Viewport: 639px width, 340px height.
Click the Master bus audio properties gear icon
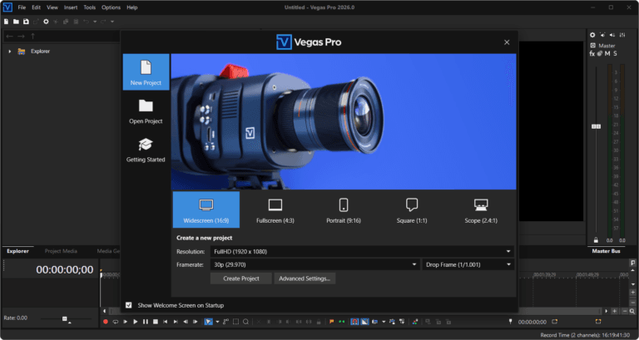592,35
